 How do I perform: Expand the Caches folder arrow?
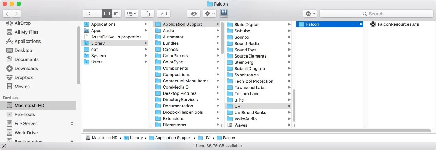pyautogui.click(x=218, y=50)
